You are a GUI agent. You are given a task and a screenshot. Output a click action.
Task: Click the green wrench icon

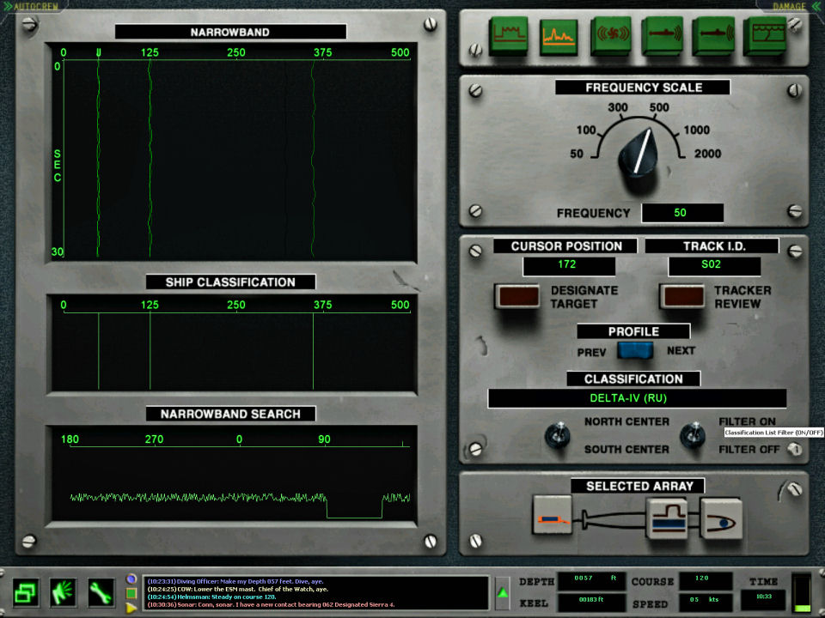coord(102,591)
